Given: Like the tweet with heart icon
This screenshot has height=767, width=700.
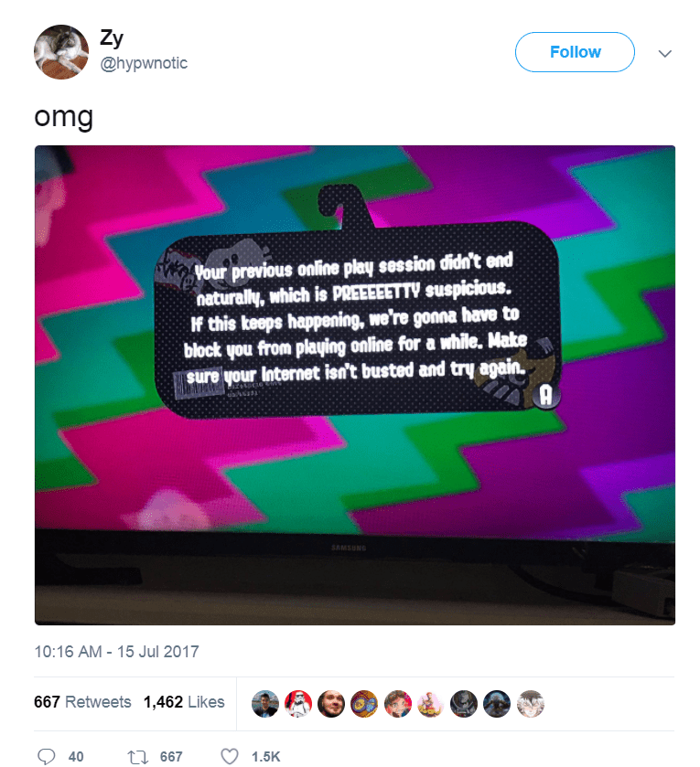Looking at the screenshot, I should tap(229, 756).
